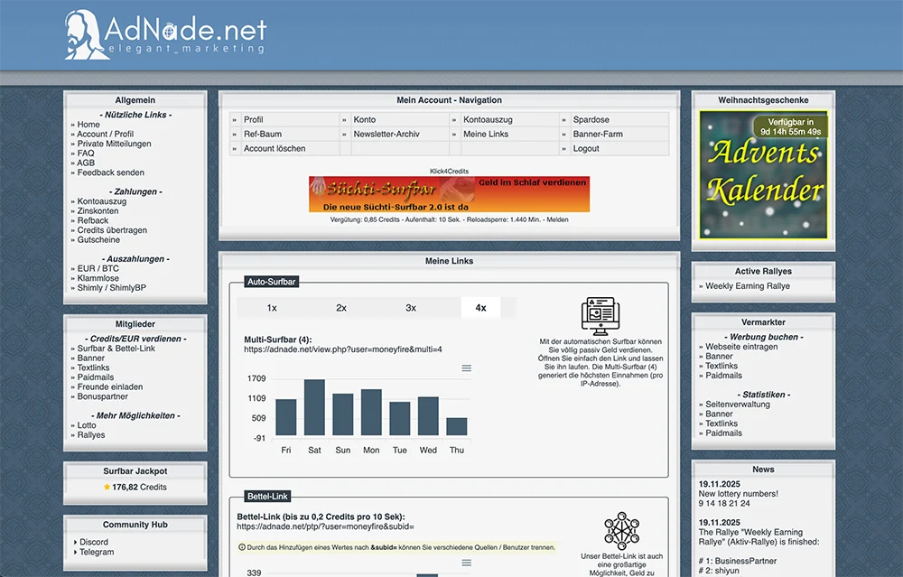
Task: Open the Advents Kalender image
Action: [x=763, y=175]
